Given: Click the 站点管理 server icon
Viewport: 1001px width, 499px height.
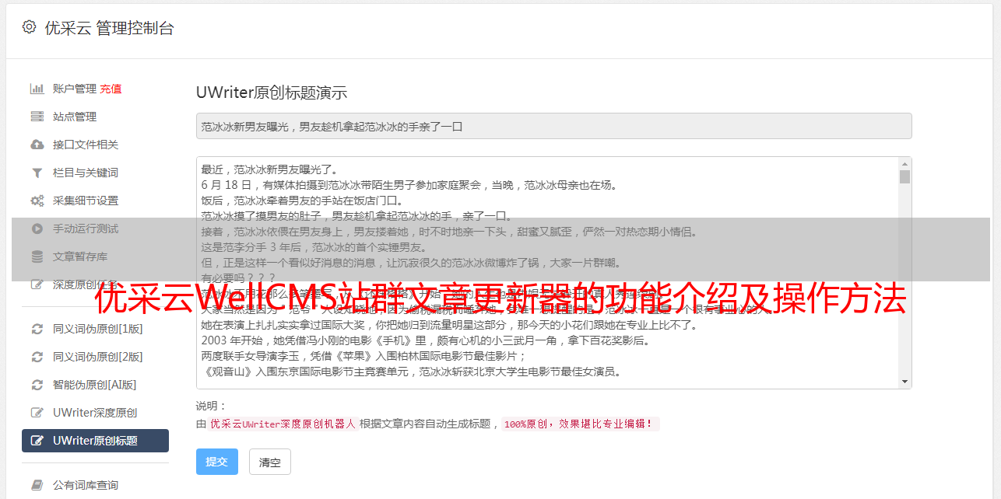Looking at the screenshot, I should tap(37, 117).
